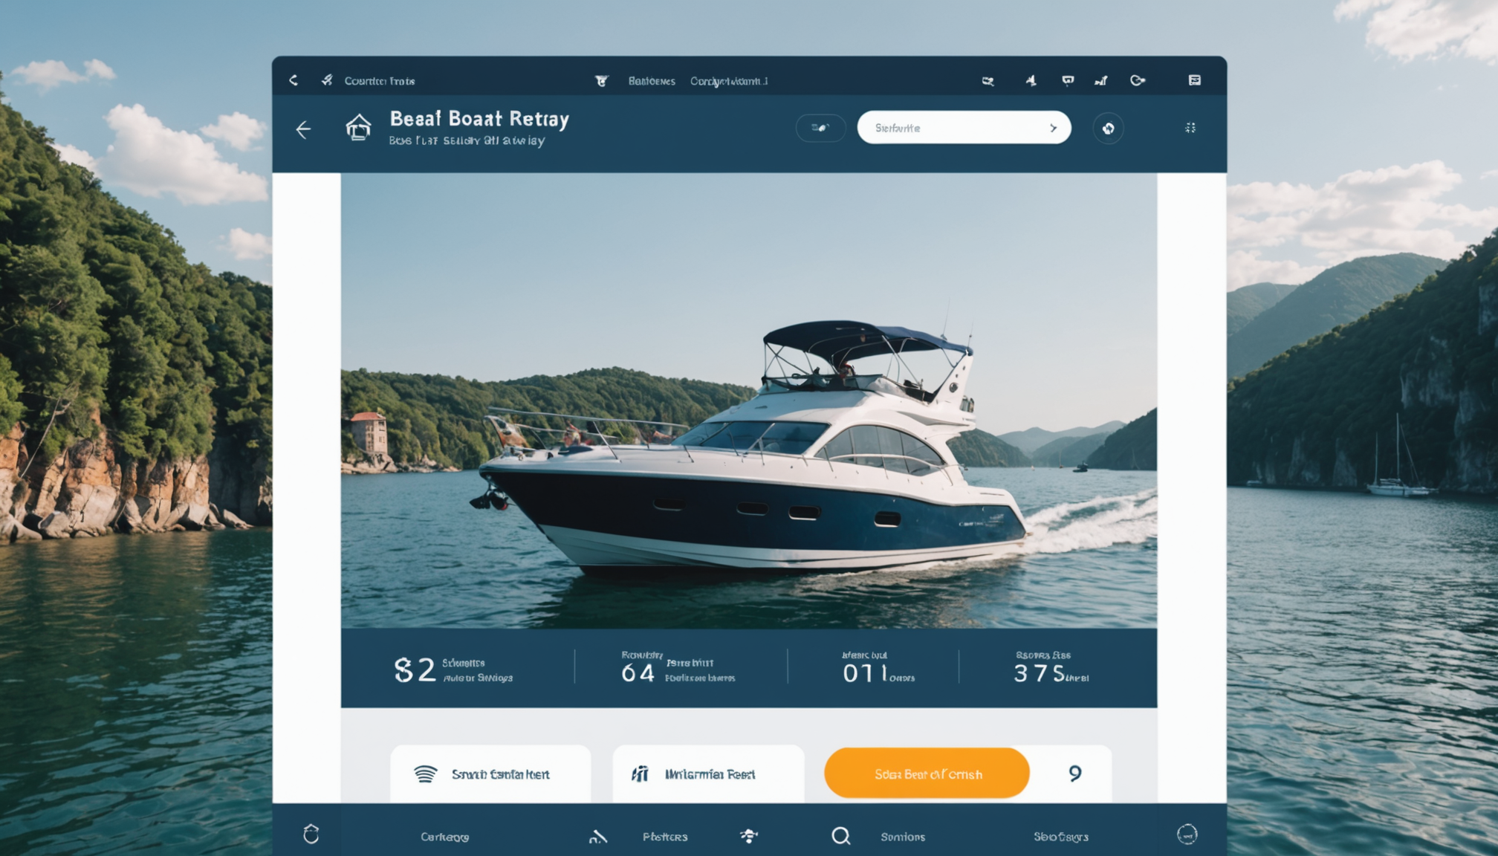Screen dimensions: 1498x856
Task: Open the Pfatters bottom tab
Action: tap(665, 837)
